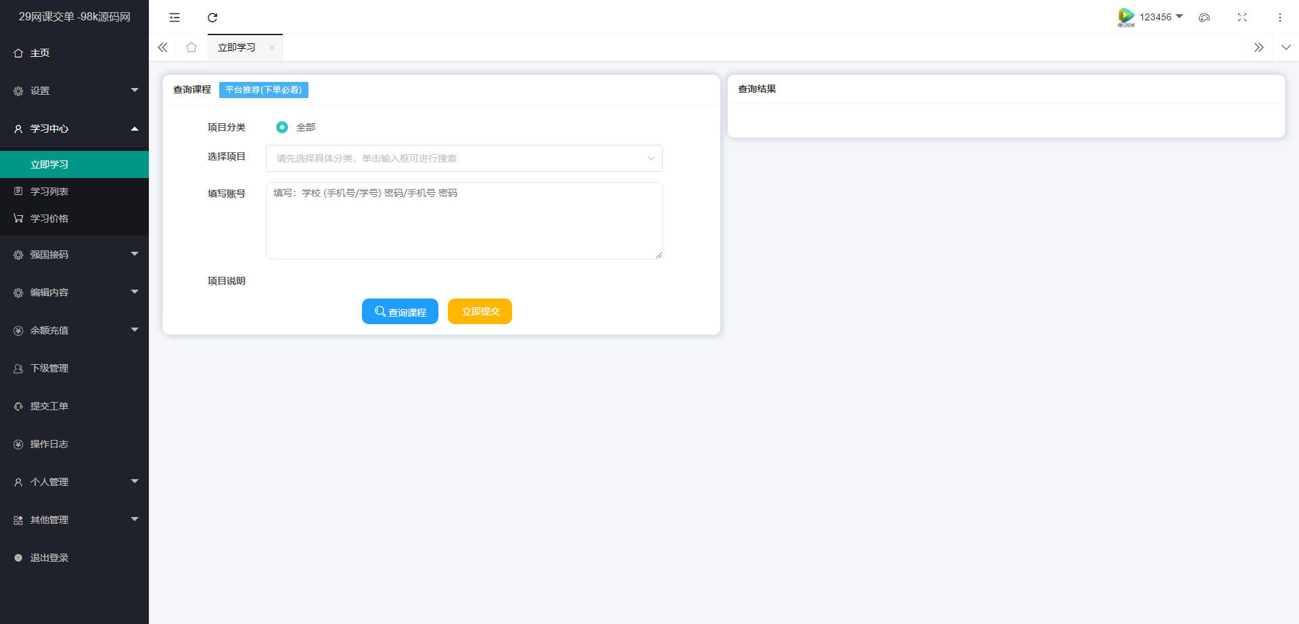Click the 平台推荐(下单必看) blue tag
The image size is (1299, 624).
(x=263, y=90)
